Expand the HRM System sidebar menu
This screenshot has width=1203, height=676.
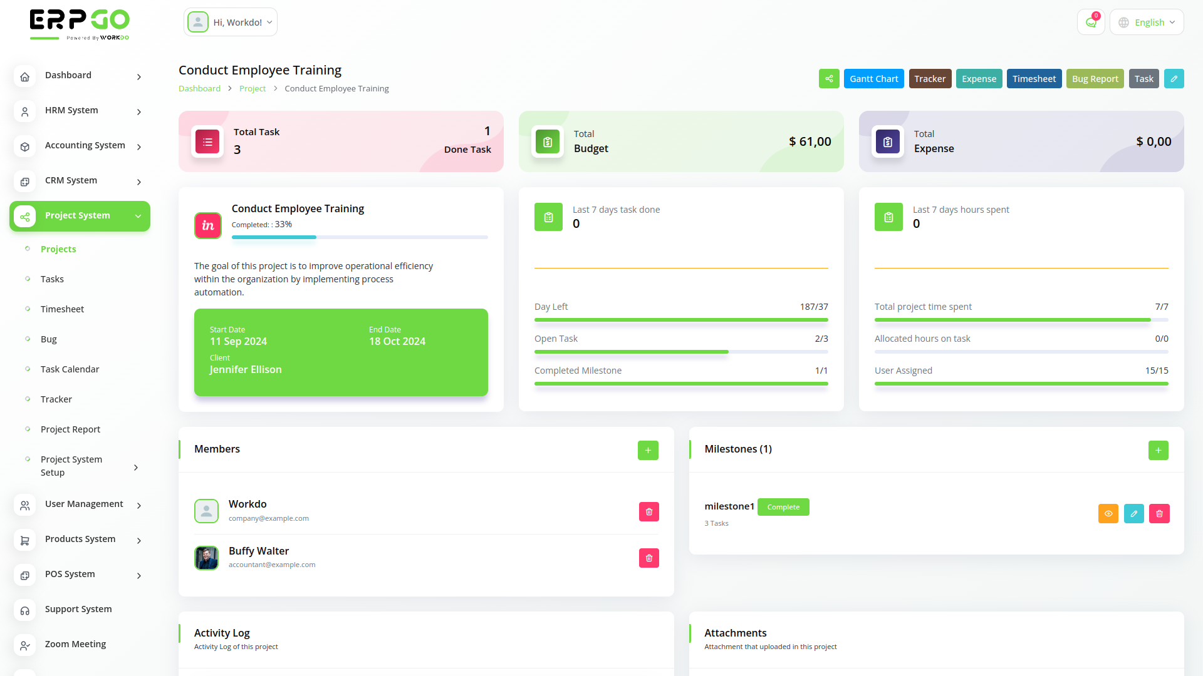[71, 110]
